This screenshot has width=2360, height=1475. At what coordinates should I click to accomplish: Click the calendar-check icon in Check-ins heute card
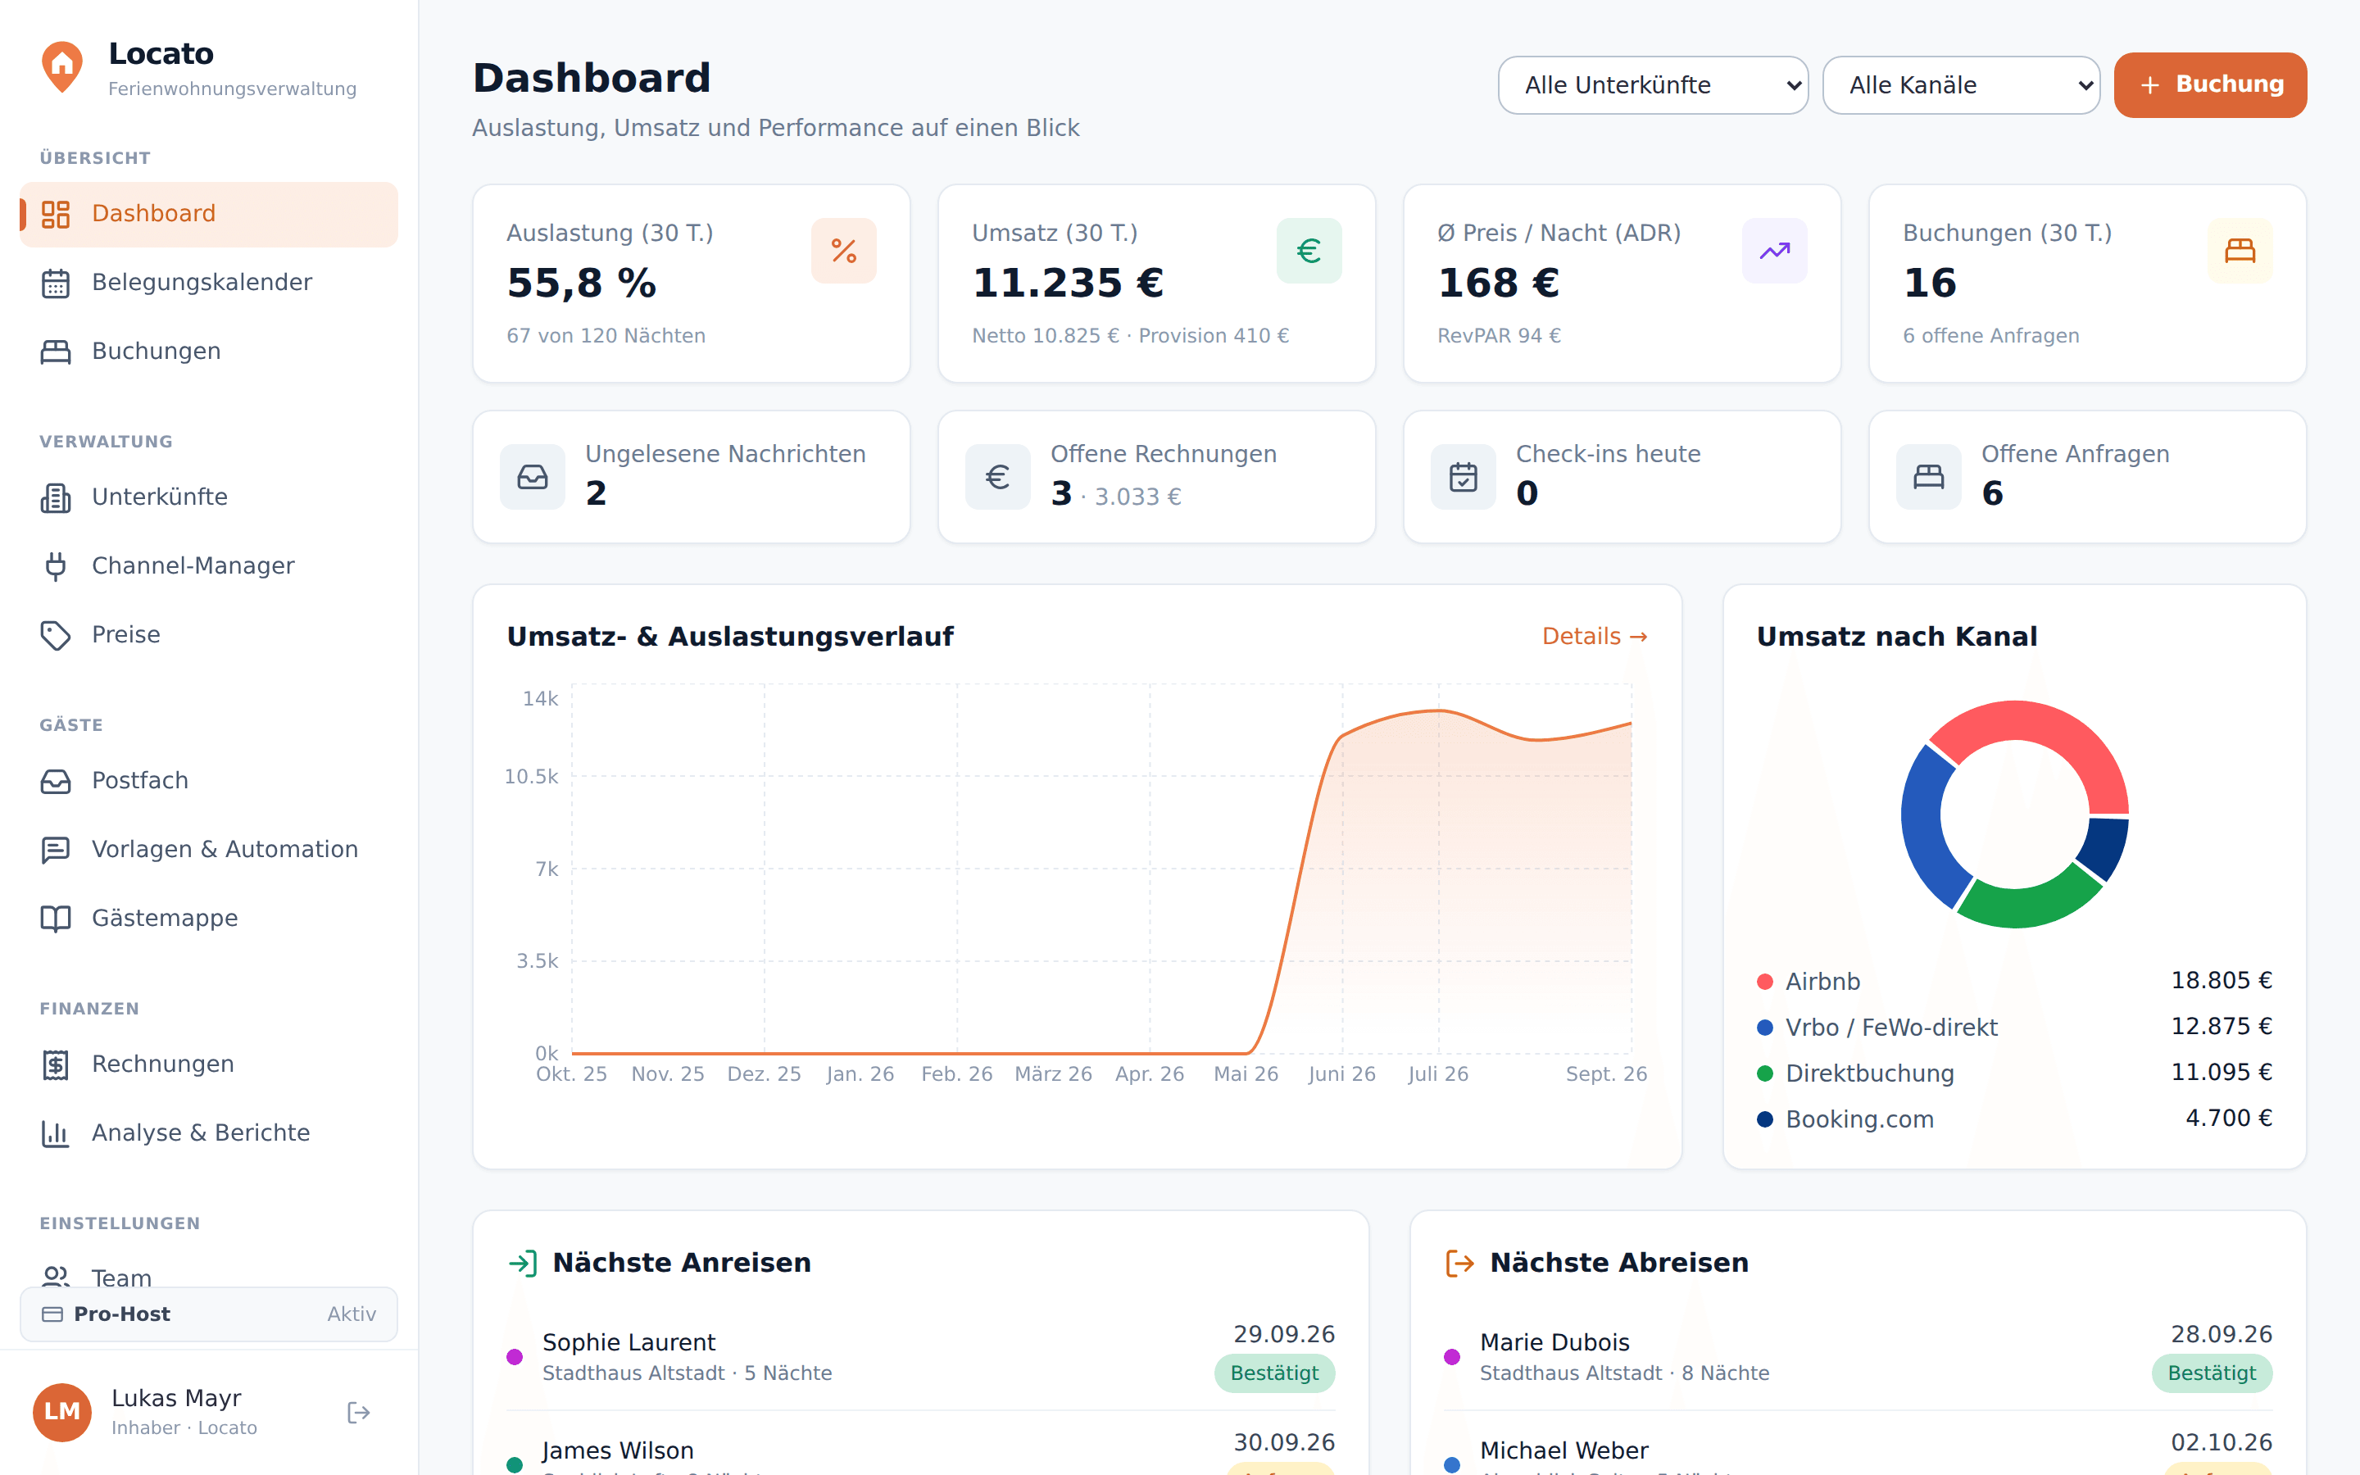[1463, 477]
